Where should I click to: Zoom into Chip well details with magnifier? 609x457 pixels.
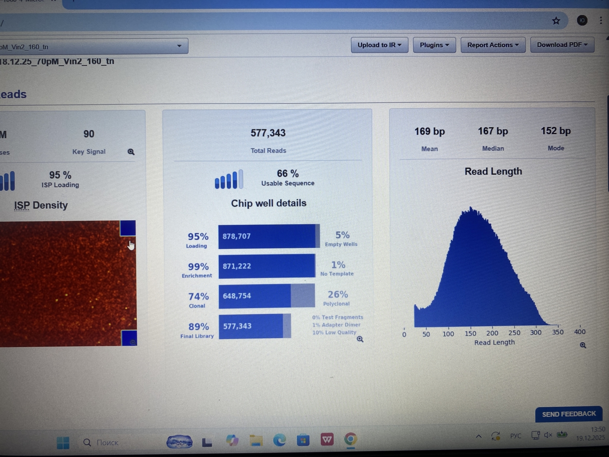[360, 339]
